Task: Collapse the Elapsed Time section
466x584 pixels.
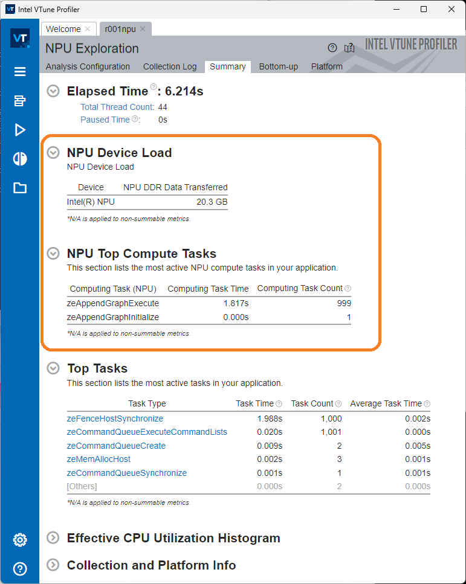Action: pos(54,91)
